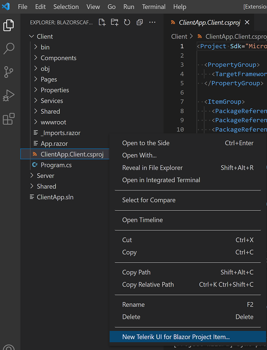Choose Copy Relative Path
The height and width of the screenshot is (350, 267).
[188, 285]
